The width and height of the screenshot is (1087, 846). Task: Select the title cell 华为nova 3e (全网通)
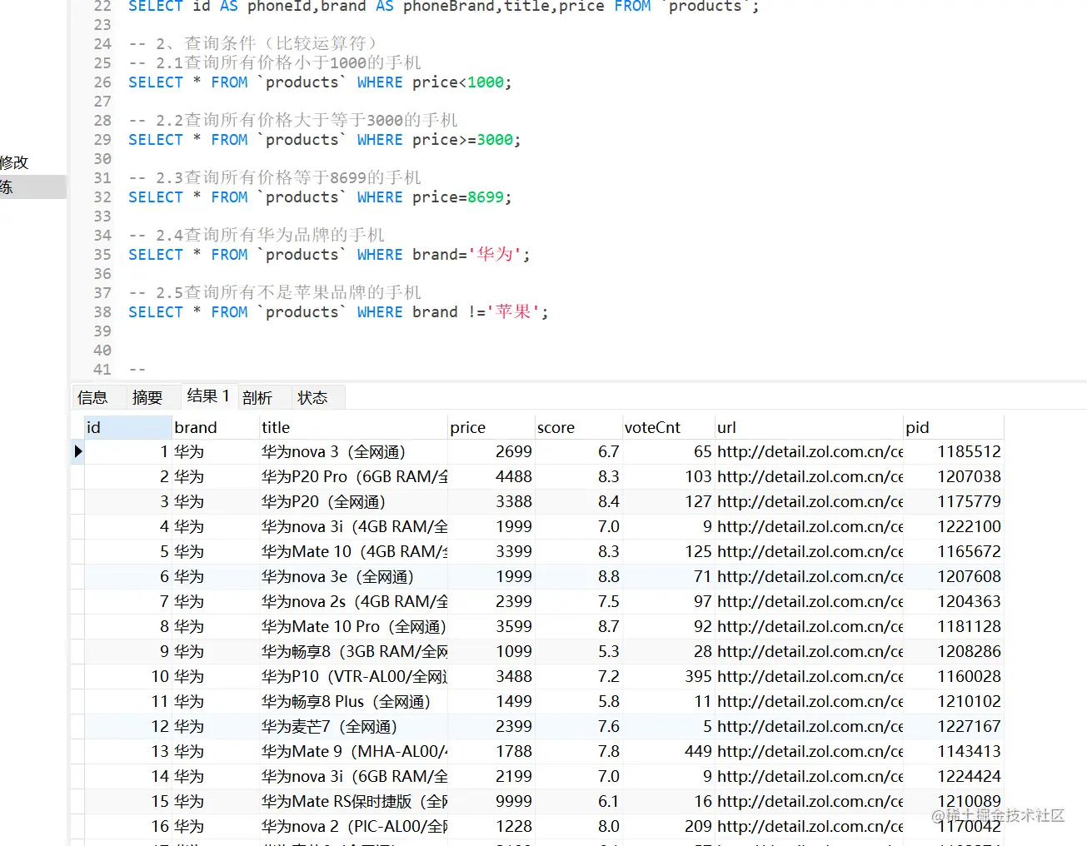click(354, 576)
